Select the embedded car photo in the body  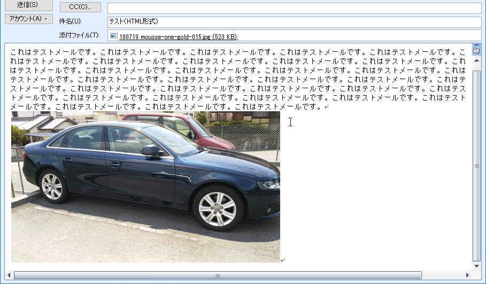(145, 187)
